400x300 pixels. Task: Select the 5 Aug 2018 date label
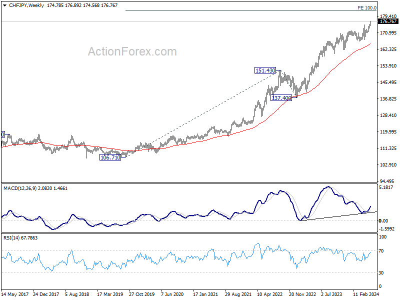(x=77, y=294)
